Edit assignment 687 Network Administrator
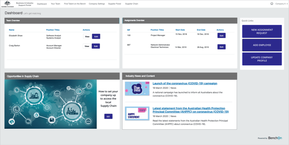The height and width of the screenshot is (145, 289). click(221, 47)
